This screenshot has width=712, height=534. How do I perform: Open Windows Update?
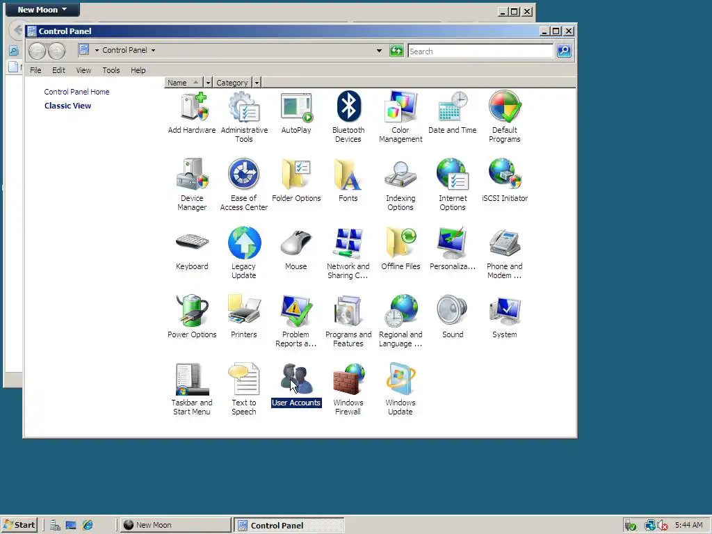pos(400,389)
